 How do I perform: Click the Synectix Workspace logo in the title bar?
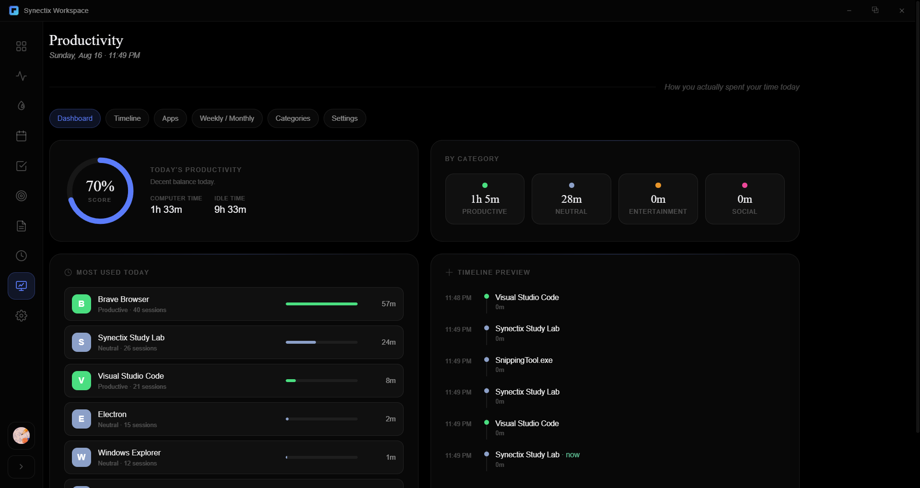coord(14,11)
